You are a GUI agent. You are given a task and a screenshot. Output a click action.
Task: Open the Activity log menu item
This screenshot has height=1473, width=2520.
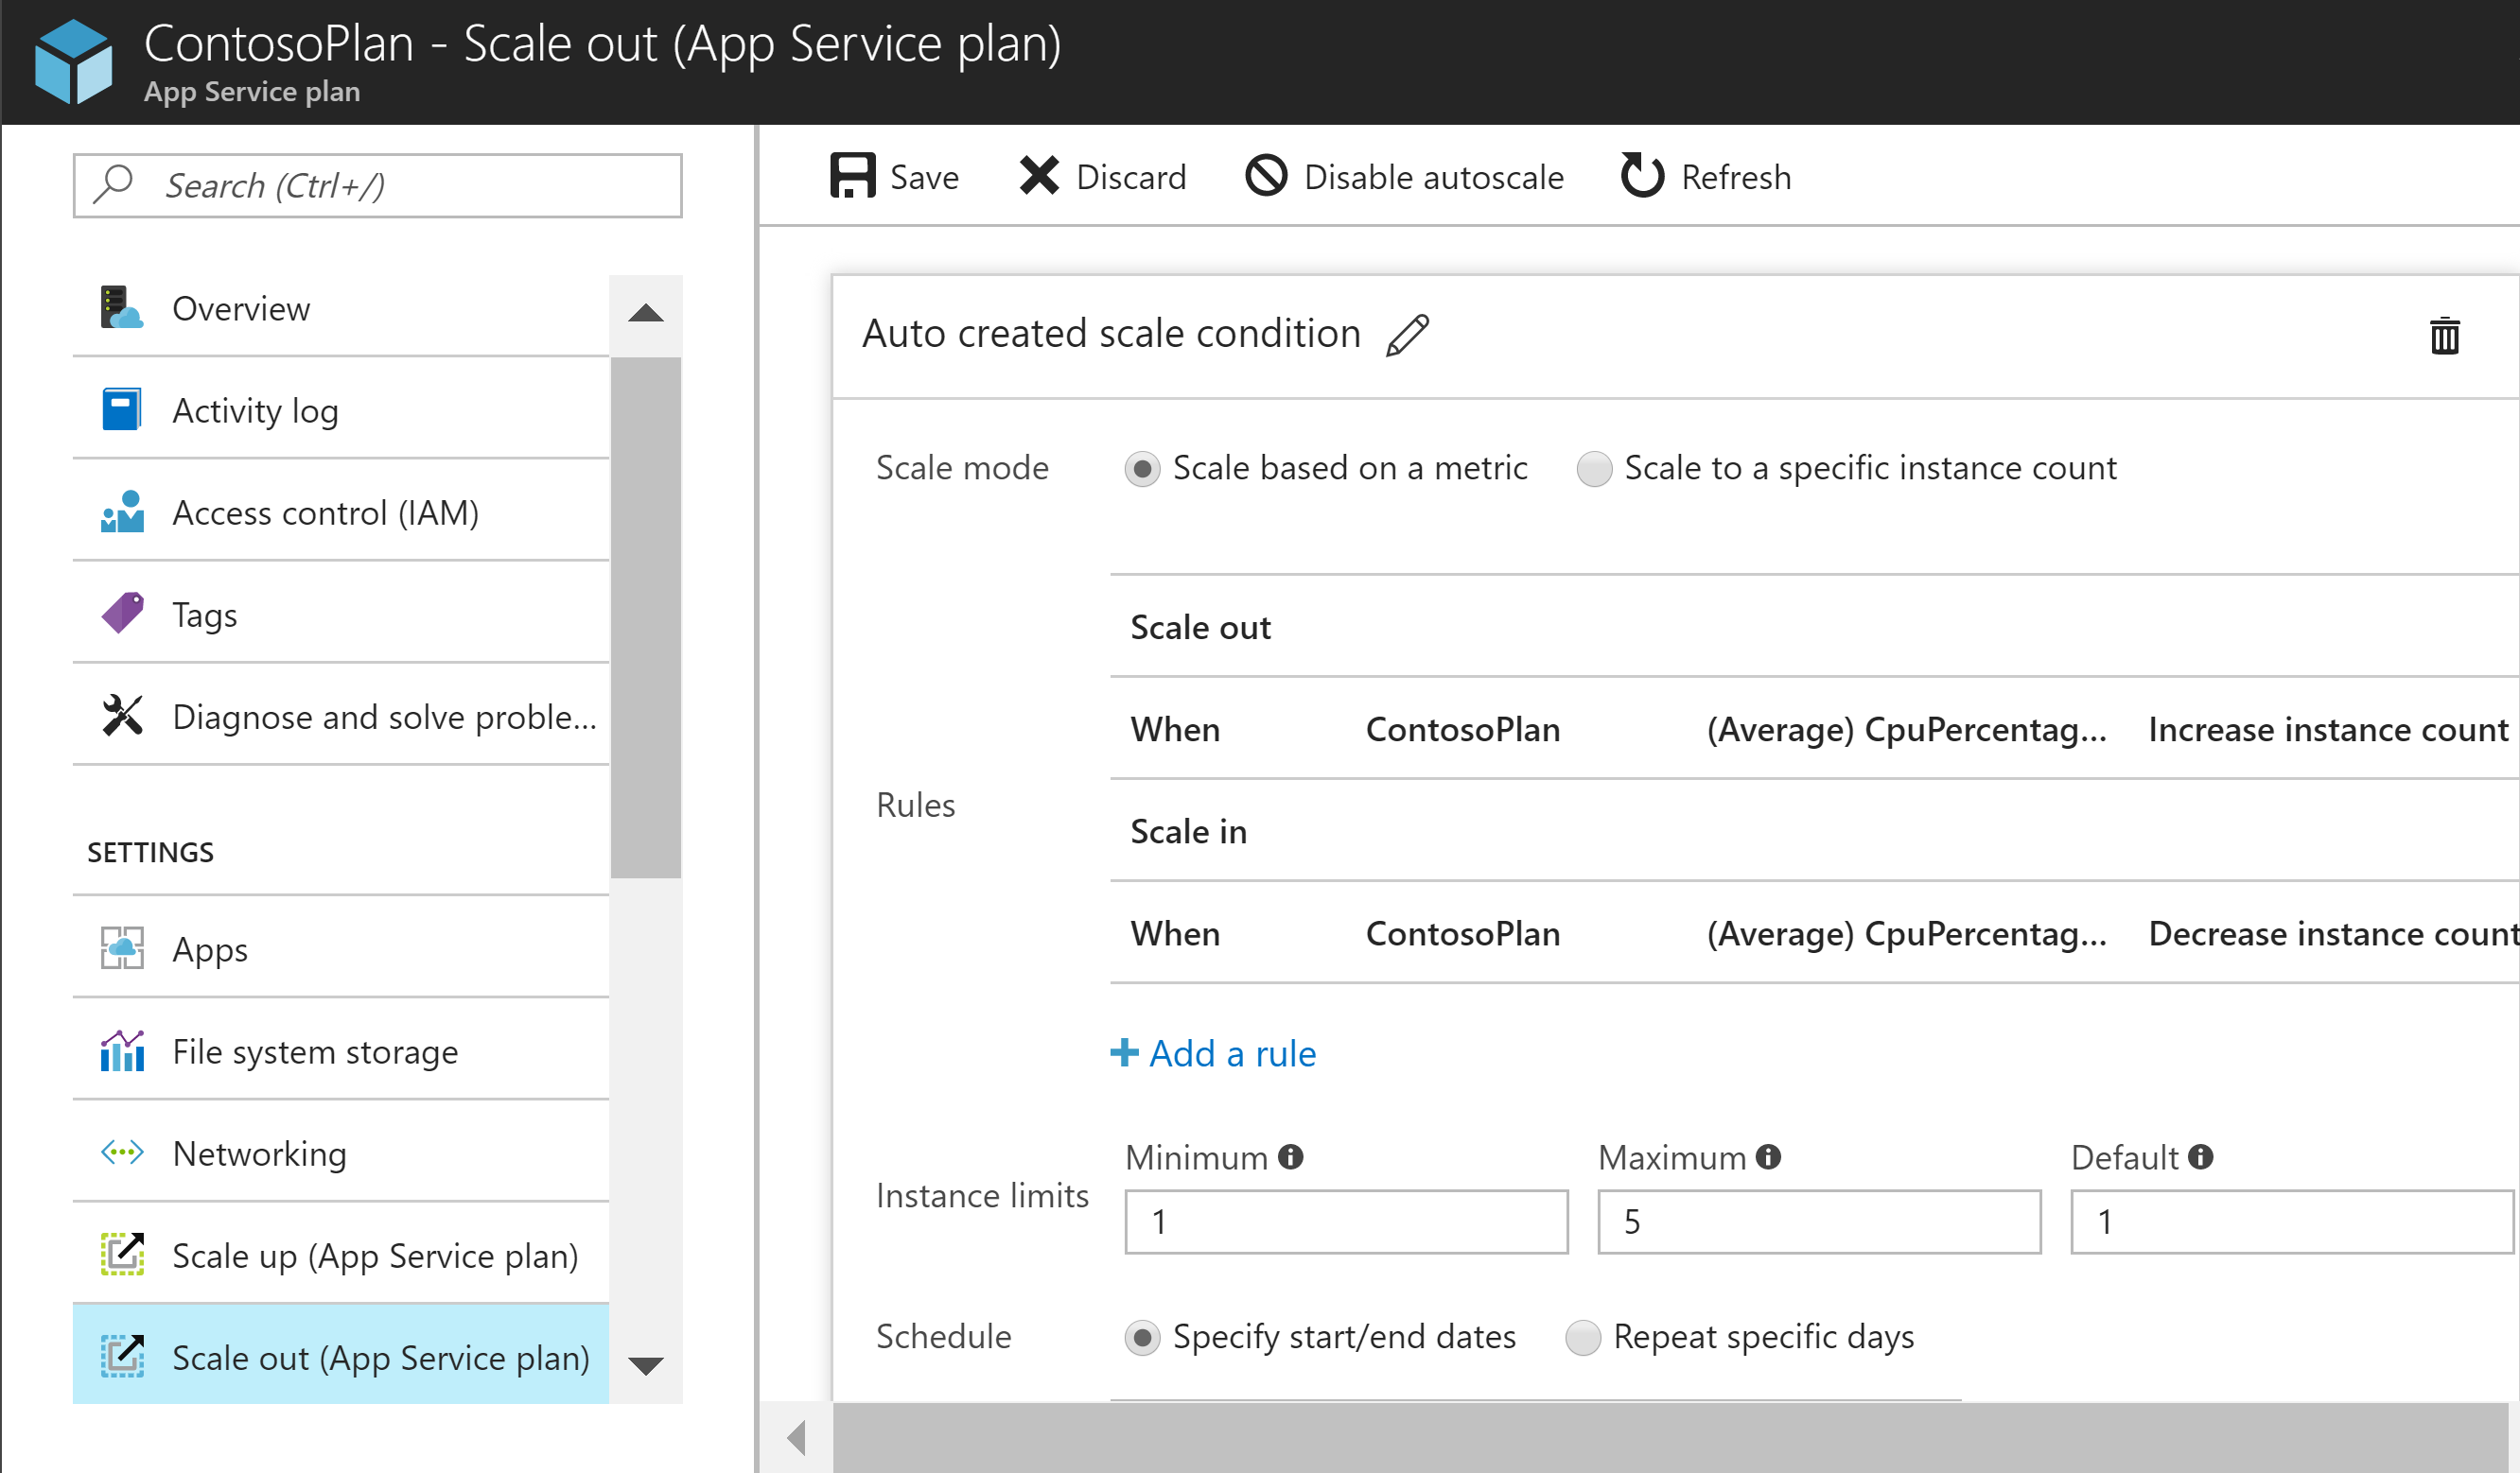pyautogui.click(x=253, y=408)
